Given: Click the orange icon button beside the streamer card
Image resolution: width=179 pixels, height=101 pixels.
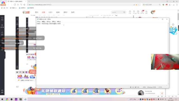Looking at the screenshot, I should (162, 93).
